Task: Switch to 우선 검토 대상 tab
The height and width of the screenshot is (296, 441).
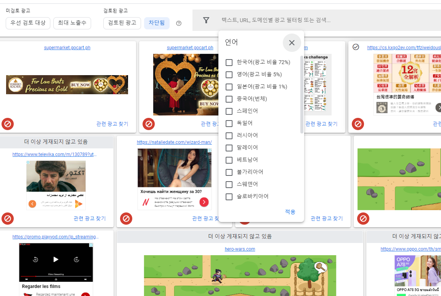Action: (x=28, y=23)
